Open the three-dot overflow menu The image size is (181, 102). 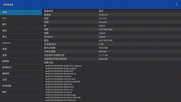click(177, 5)
